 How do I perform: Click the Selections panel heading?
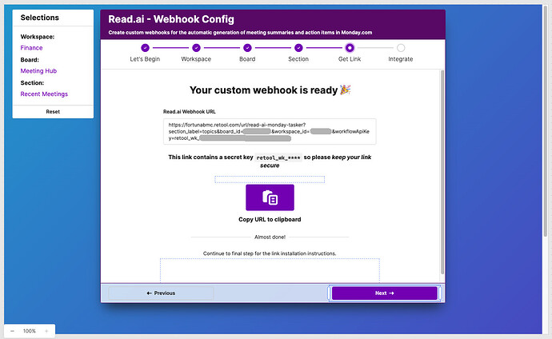click(x=40, y=18)
